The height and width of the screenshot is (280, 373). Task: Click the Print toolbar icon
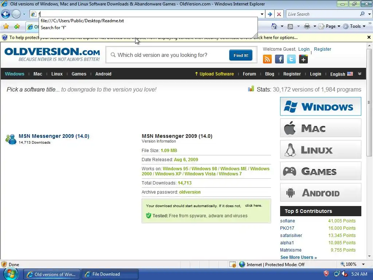click(307, 26)
